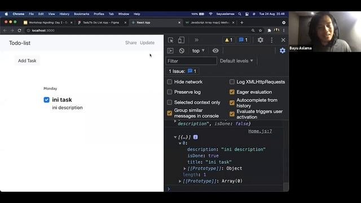
Task: Toggle the blue console settings gear
Action: [283, 51]
